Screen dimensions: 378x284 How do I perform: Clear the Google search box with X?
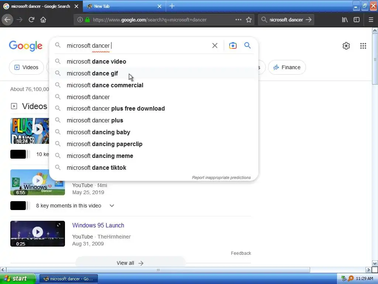[215, 45]
